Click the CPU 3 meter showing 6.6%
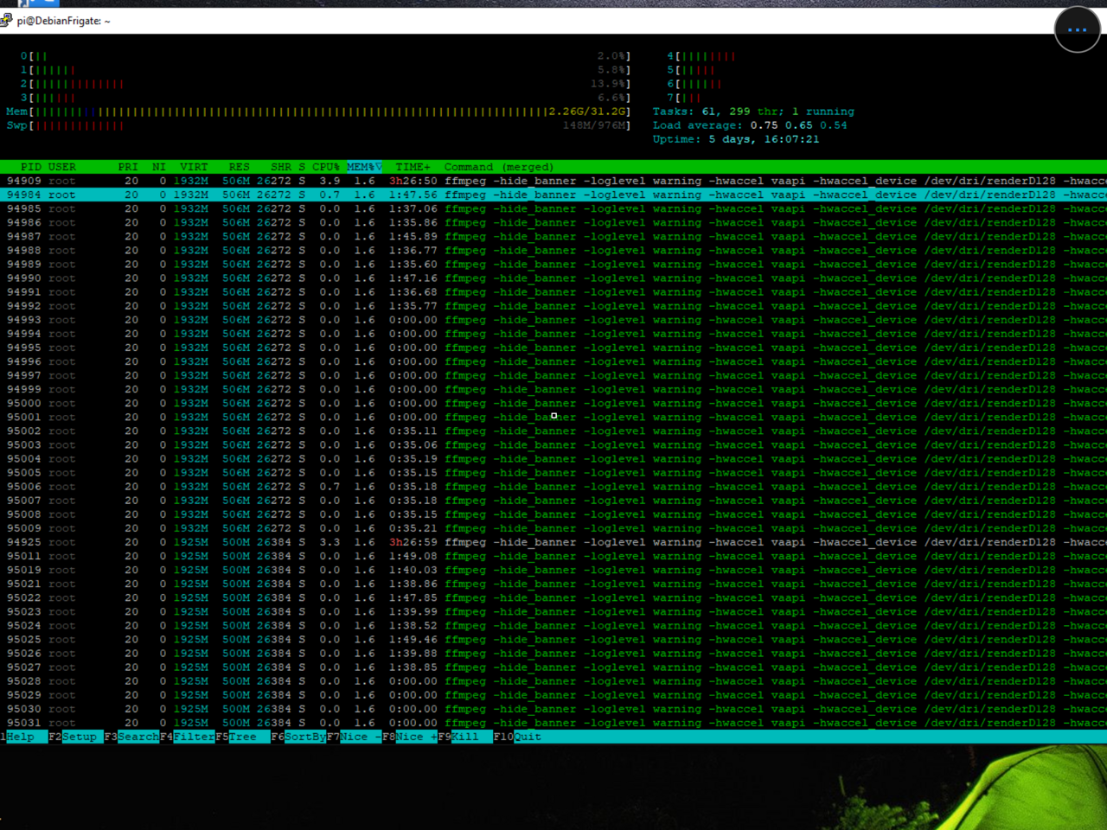1107x830 pixels. click(325, 98)
